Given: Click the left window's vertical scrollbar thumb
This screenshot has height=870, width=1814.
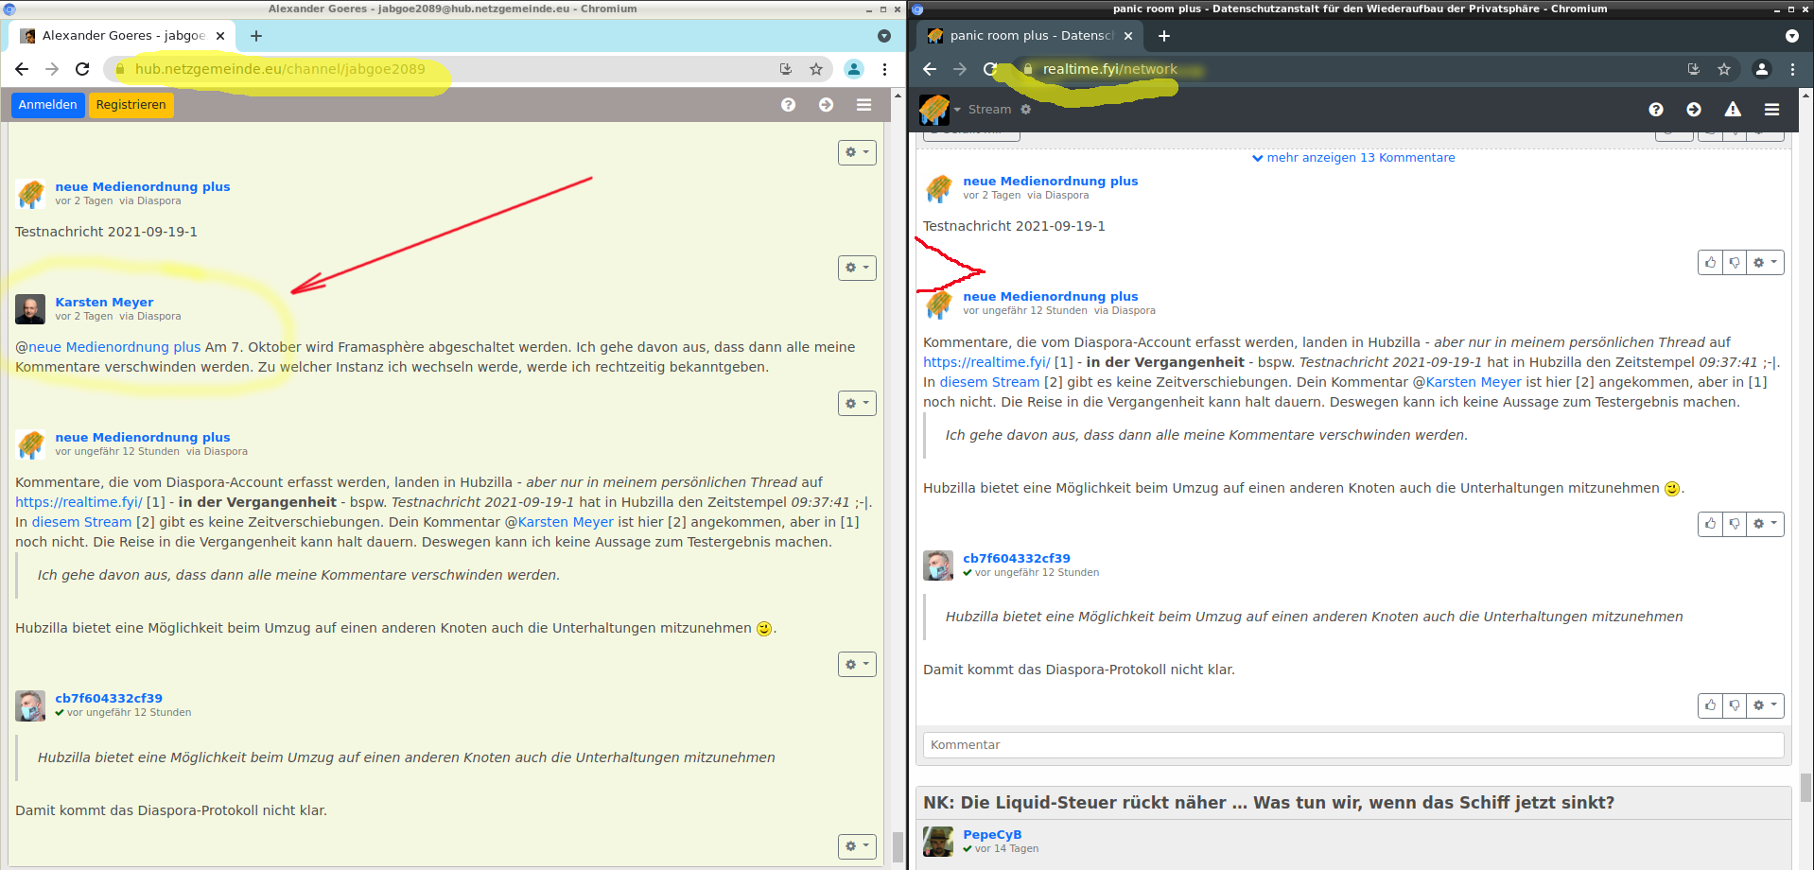Looking at the screenshot, I should (x=898, y=846).
